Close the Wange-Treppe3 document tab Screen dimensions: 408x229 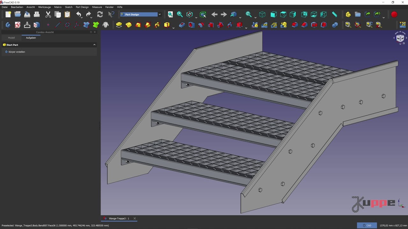(135, 219)
